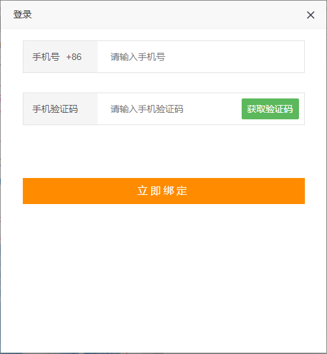Screen dimensions: 327x354
Task: Click the +86 country code label
Action: pos(74,57)
